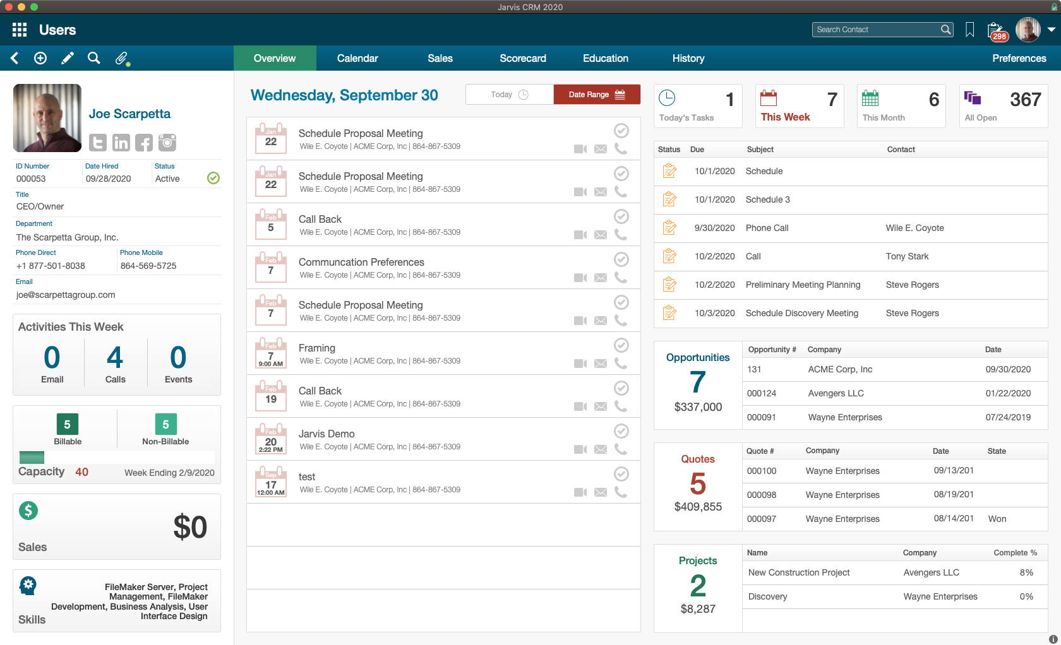
Task: Click the Date Range button
Action: point(597,95)
